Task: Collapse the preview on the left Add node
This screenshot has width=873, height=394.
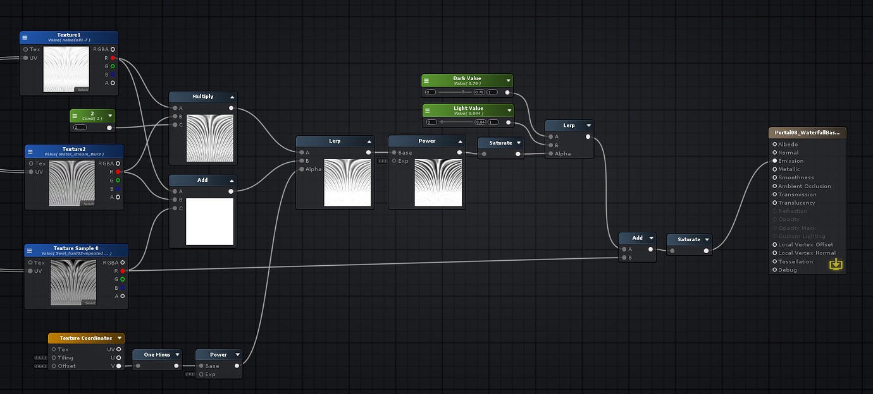Action: click(232, 181)
